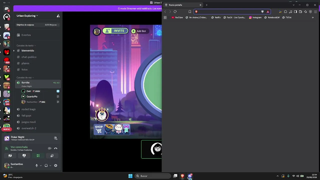
Task: Open the TikTok bookmark
Action: (x=287, y=17)
